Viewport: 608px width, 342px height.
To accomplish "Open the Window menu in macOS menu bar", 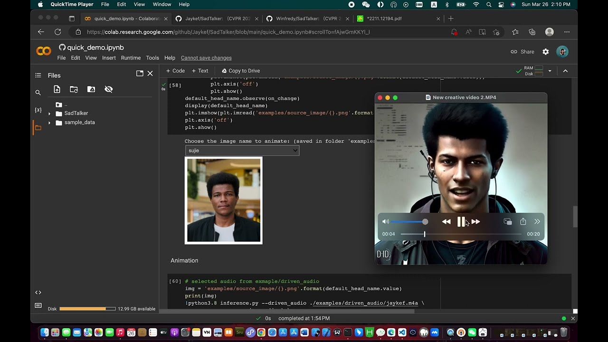I will (x=162, y=4).
